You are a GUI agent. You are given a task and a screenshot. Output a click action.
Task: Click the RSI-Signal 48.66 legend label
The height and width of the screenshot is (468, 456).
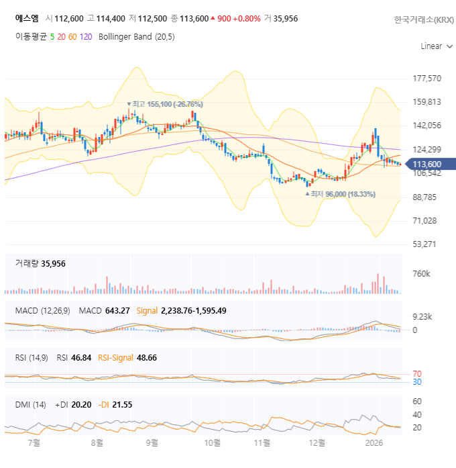point(127,358)
